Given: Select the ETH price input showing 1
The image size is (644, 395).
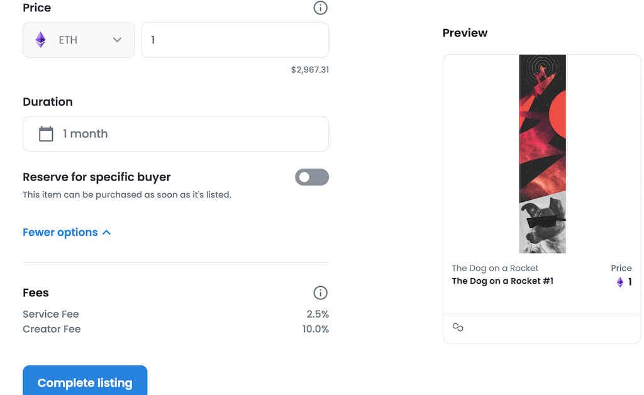Looking at the screenshot, I should click(x=235, y=39).
